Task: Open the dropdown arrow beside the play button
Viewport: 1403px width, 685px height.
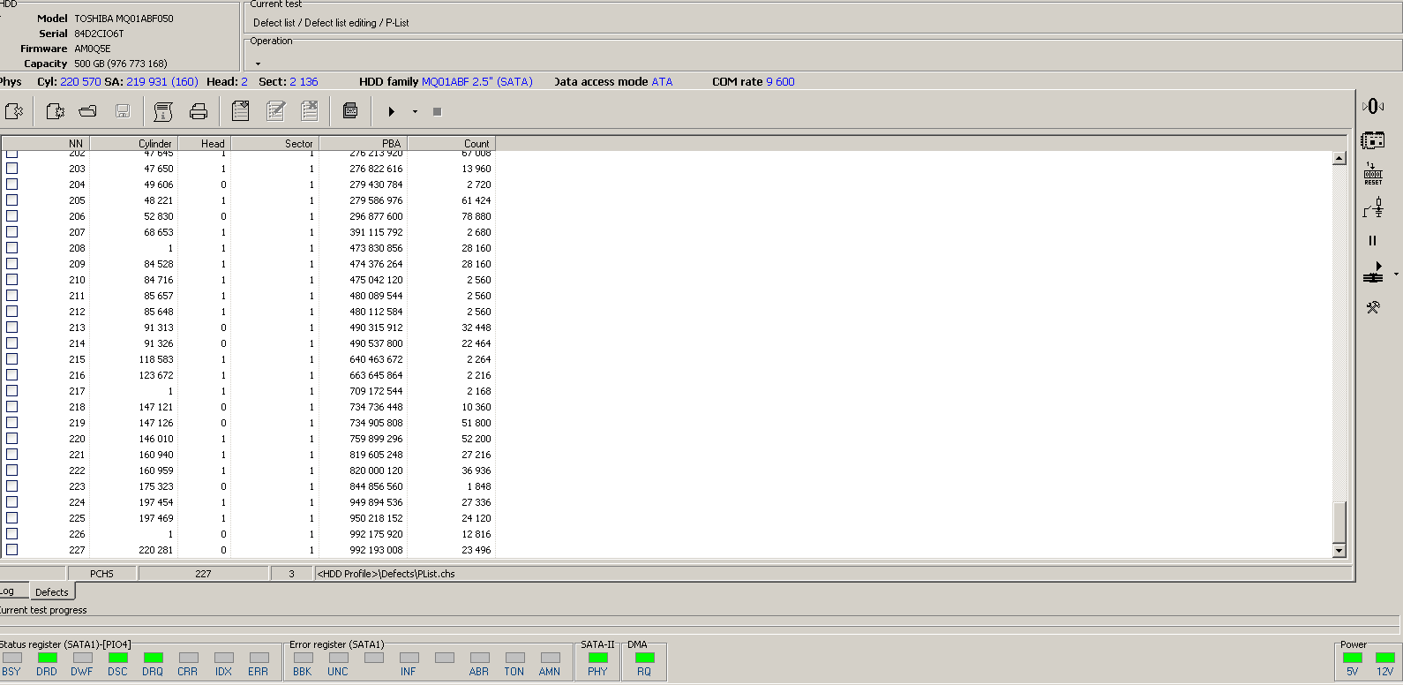Action: click(415, 112)
